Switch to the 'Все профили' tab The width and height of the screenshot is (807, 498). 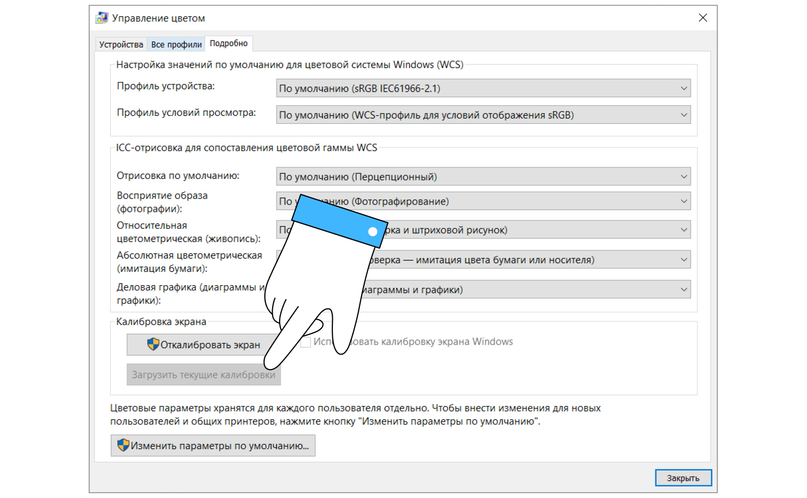click(x=176, y=45)
